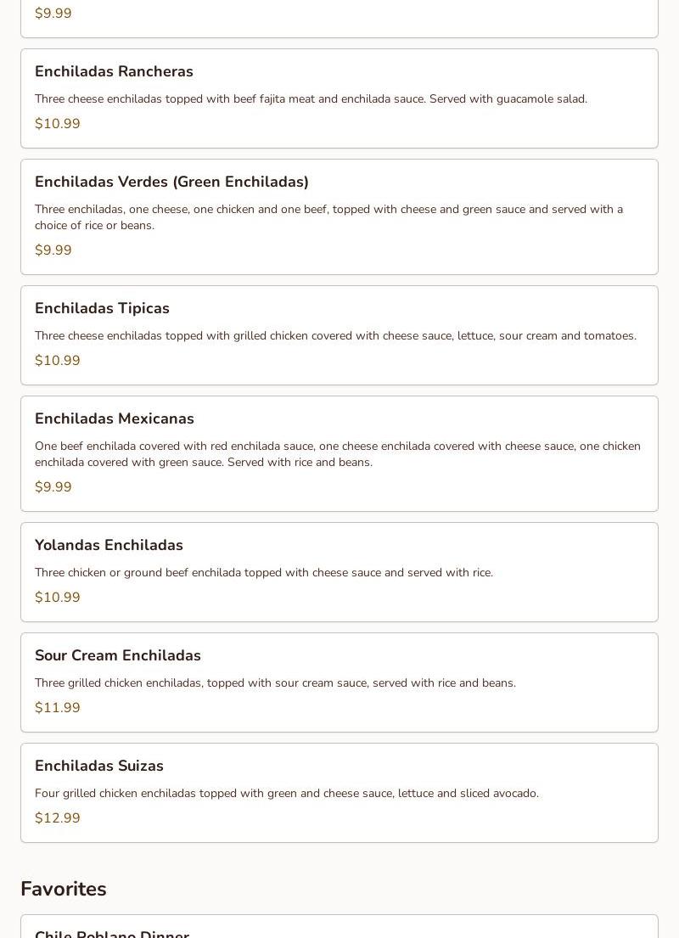679x938 pixels.
Task: Click the $12.99 price on Enchiladas Suizas
Action: pos(58,817)
